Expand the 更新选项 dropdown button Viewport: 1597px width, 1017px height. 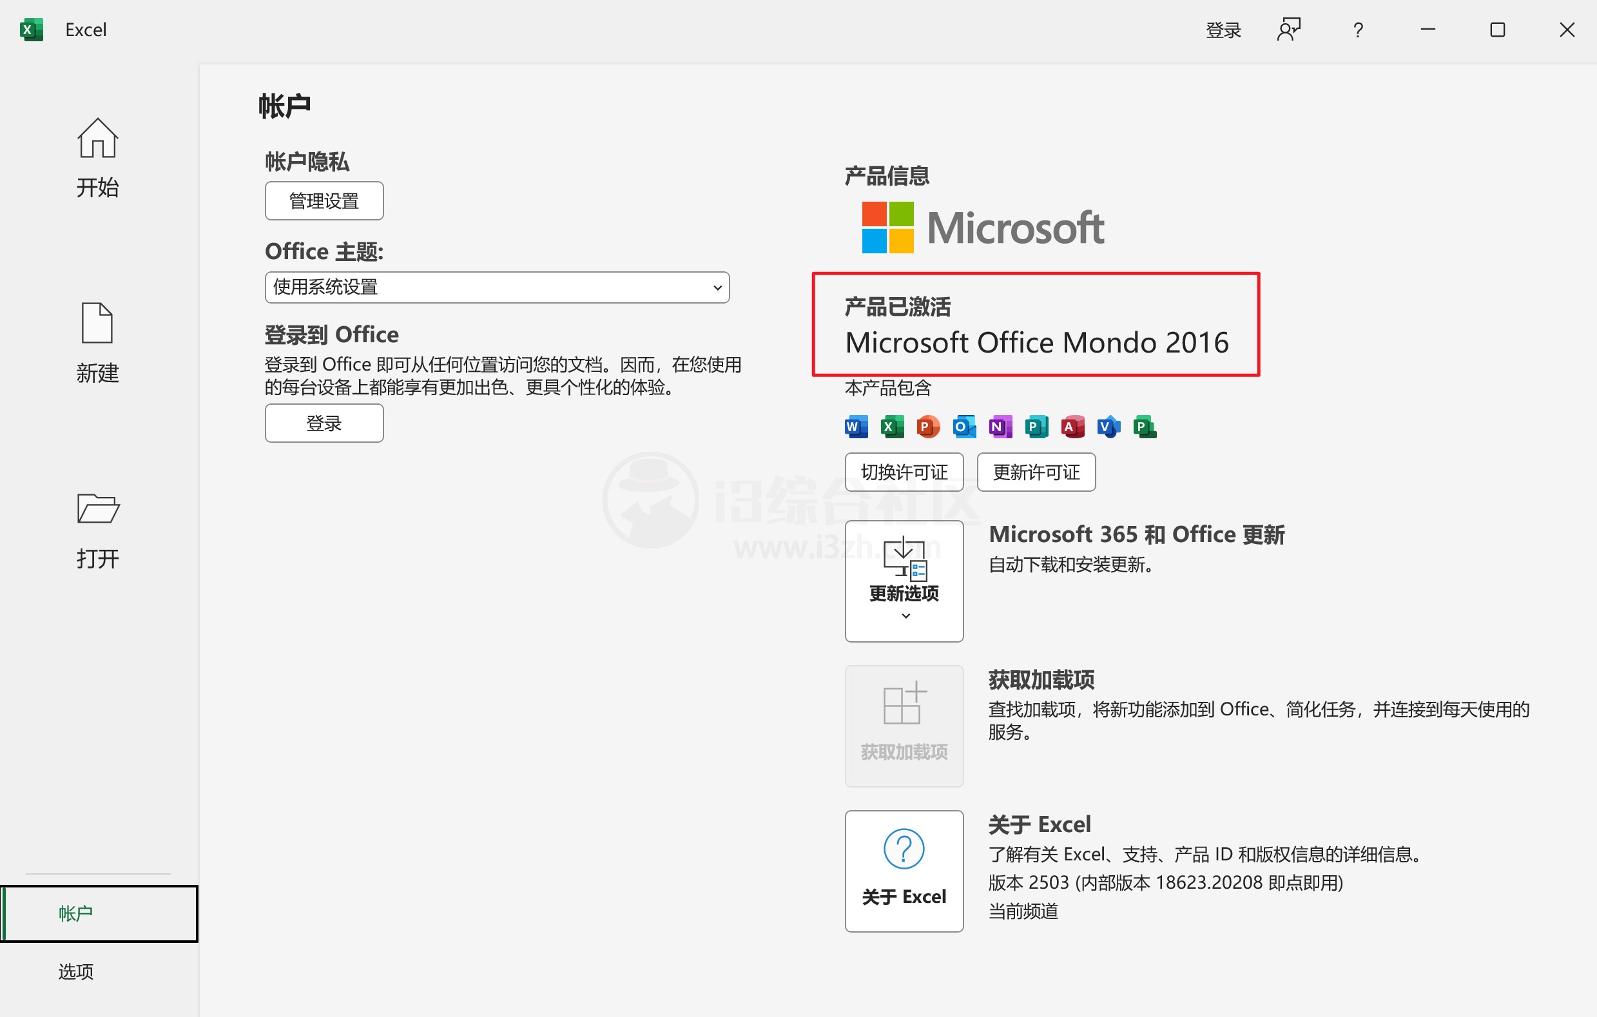point(904,581)
